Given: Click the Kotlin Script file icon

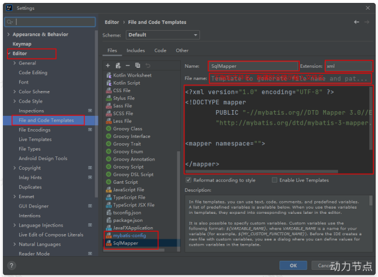Looking at the screenshot, I should tap(109, 83).
